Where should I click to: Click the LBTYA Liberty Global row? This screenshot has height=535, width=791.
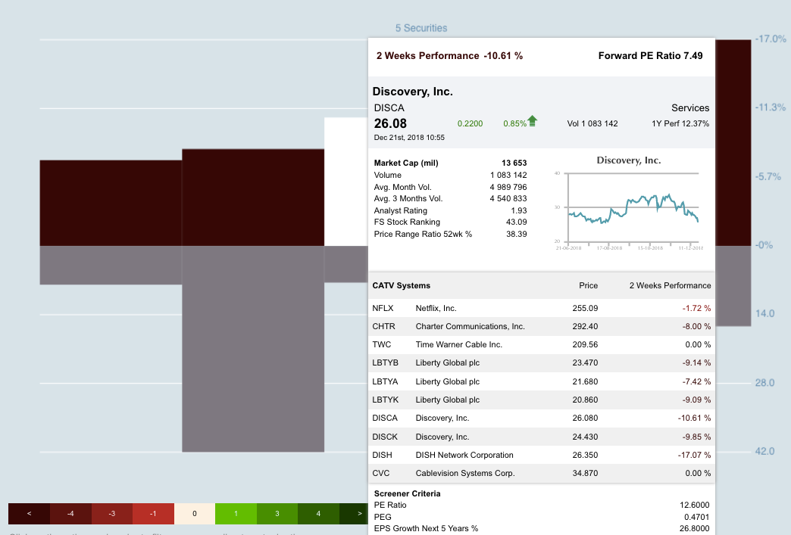tap(541, 381)
